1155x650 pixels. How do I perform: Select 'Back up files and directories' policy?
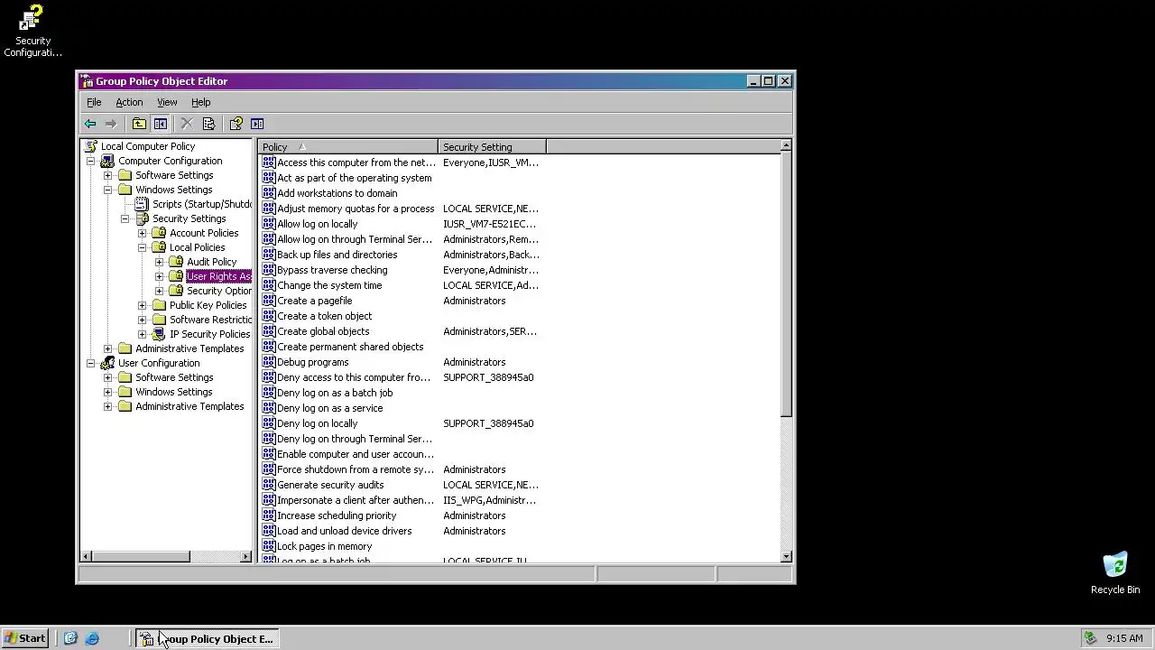pyautogui.click(x=337, y=255)
